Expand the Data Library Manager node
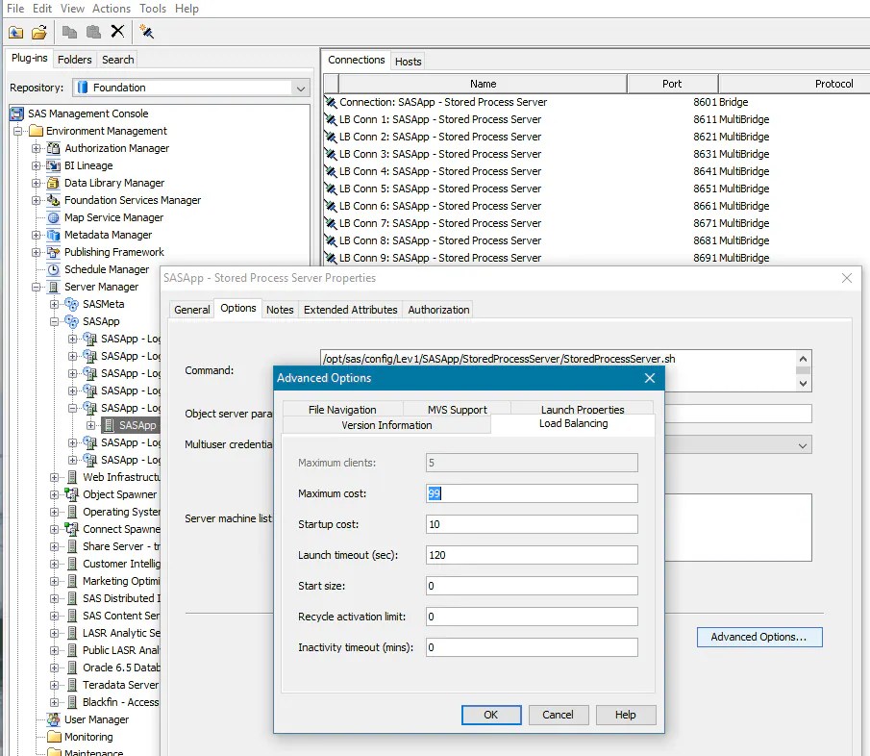This screenshot has height=756, width=870. [37, 183]
